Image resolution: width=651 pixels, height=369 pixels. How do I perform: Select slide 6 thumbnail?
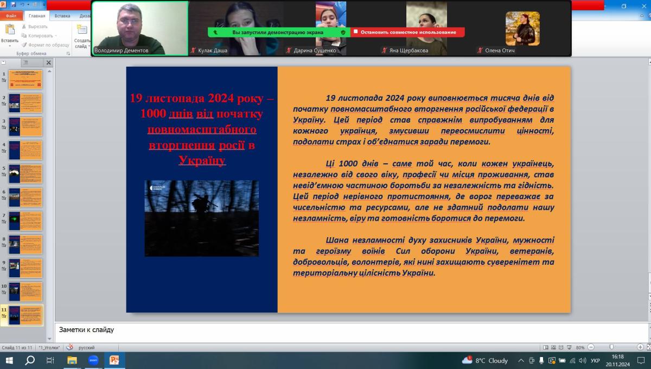pyautogui.click(x=25, y=197)
